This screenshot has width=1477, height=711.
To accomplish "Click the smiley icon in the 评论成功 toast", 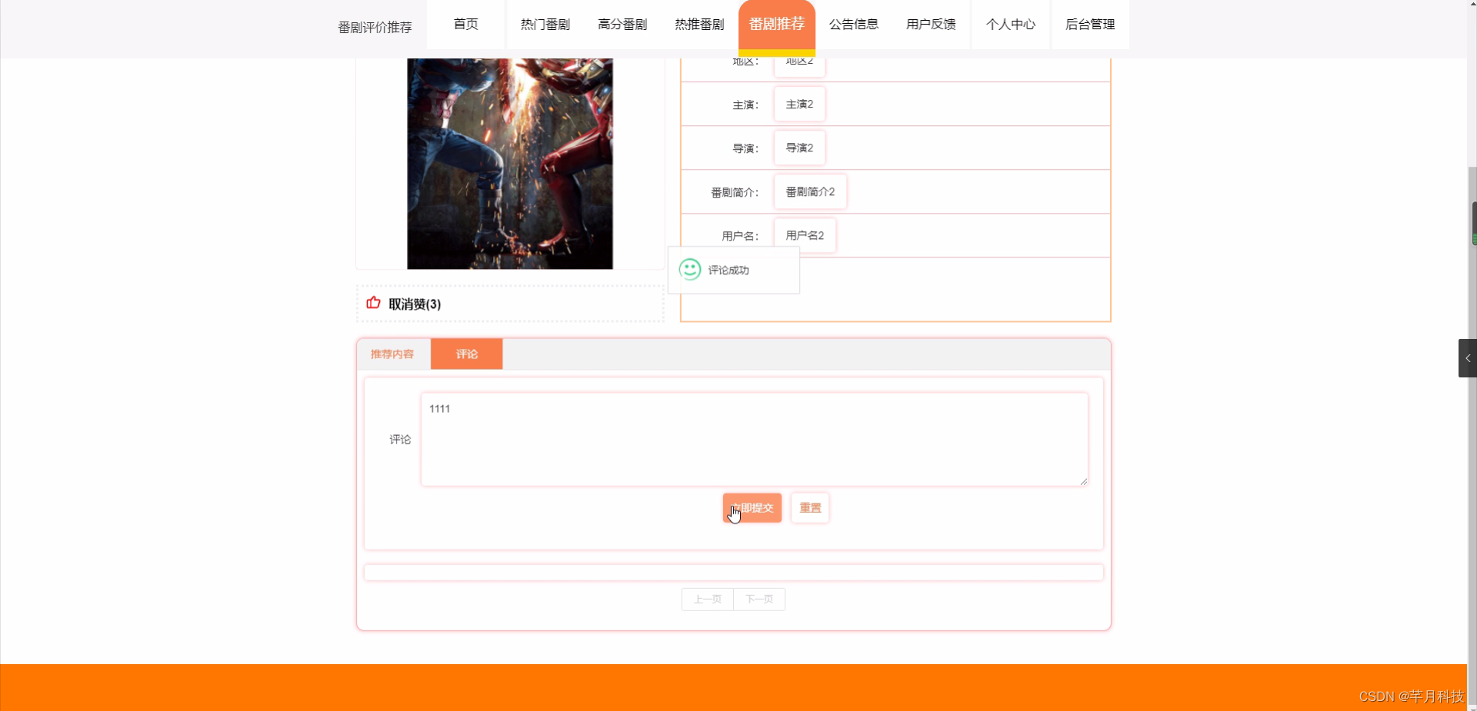I will tap(689, 269).
